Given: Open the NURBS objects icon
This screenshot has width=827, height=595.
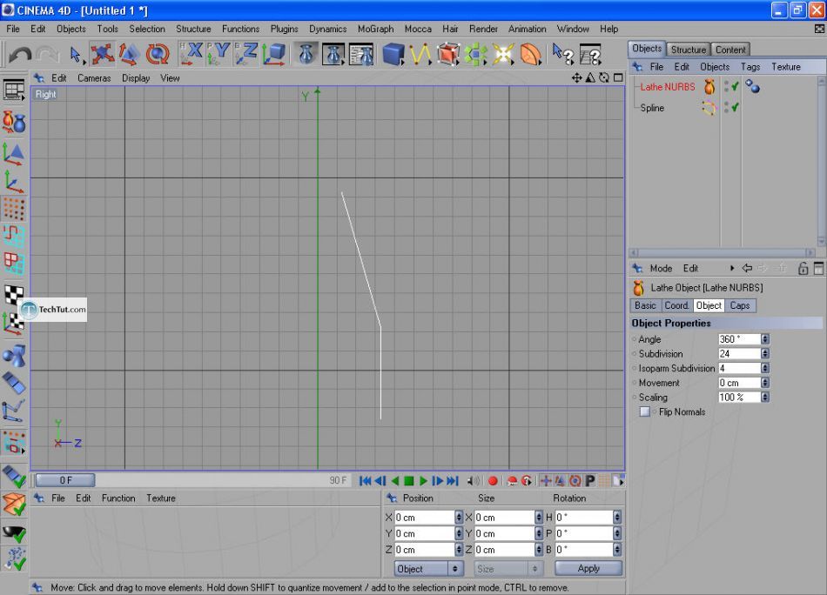Looking at the screenshot, I should point(447,54).
